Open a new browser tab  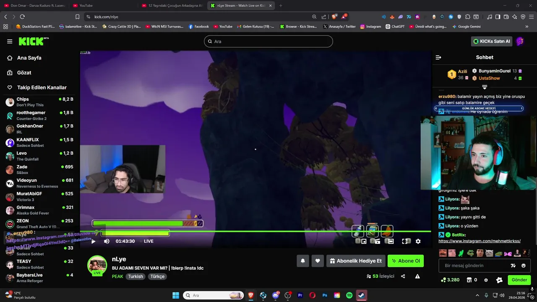point(281,5)
